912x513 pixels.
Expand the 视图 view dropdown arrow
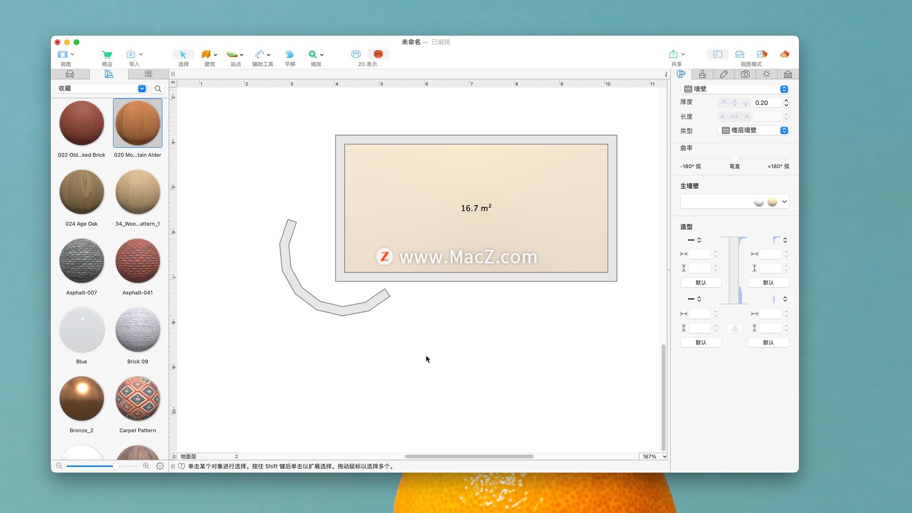[73, 55]
